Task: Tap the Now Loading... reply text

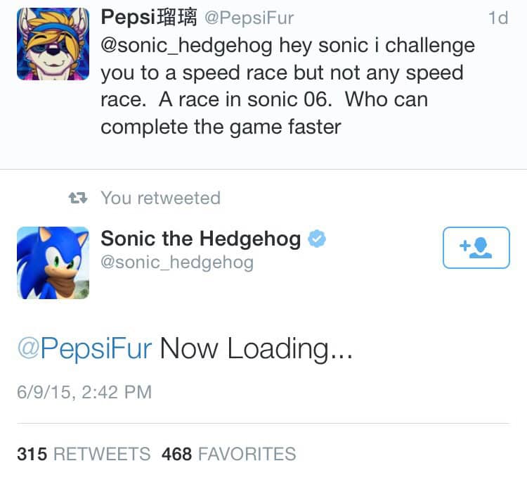Action: pos(256,349)
